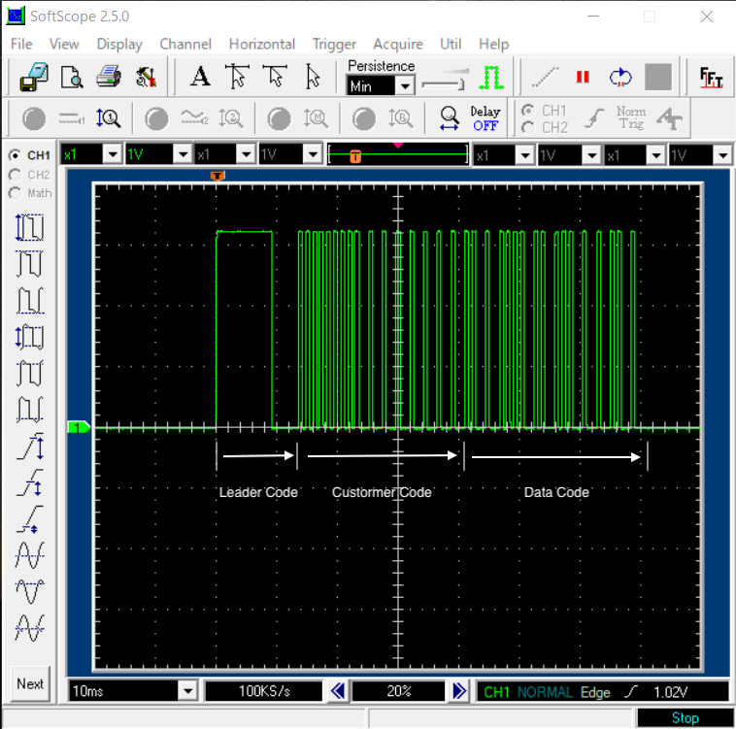Open the Persistence Min dropdown
The width and height of the screenshot is (736, 729).
click(x=405, y=86)
